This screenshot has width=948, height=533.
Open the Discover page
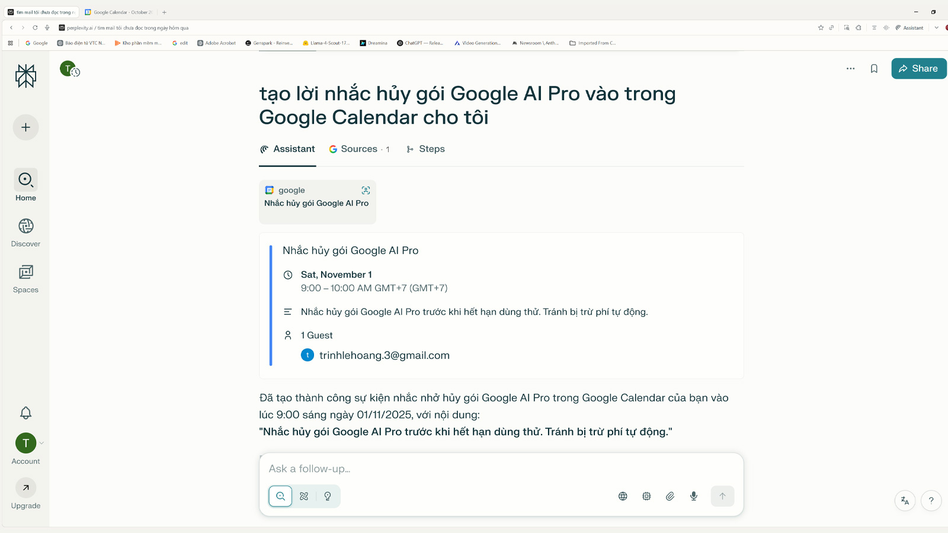(x=25, y=232)
